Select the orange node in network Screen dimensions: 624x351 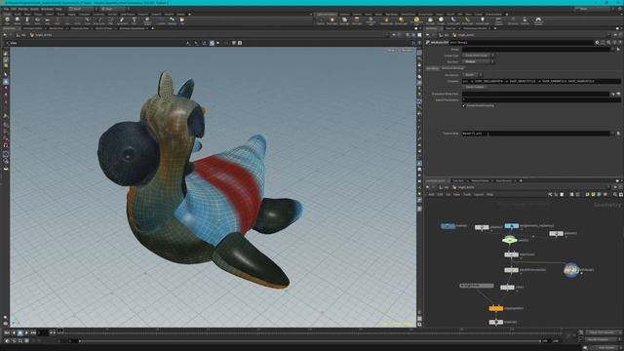pos(496,308)
